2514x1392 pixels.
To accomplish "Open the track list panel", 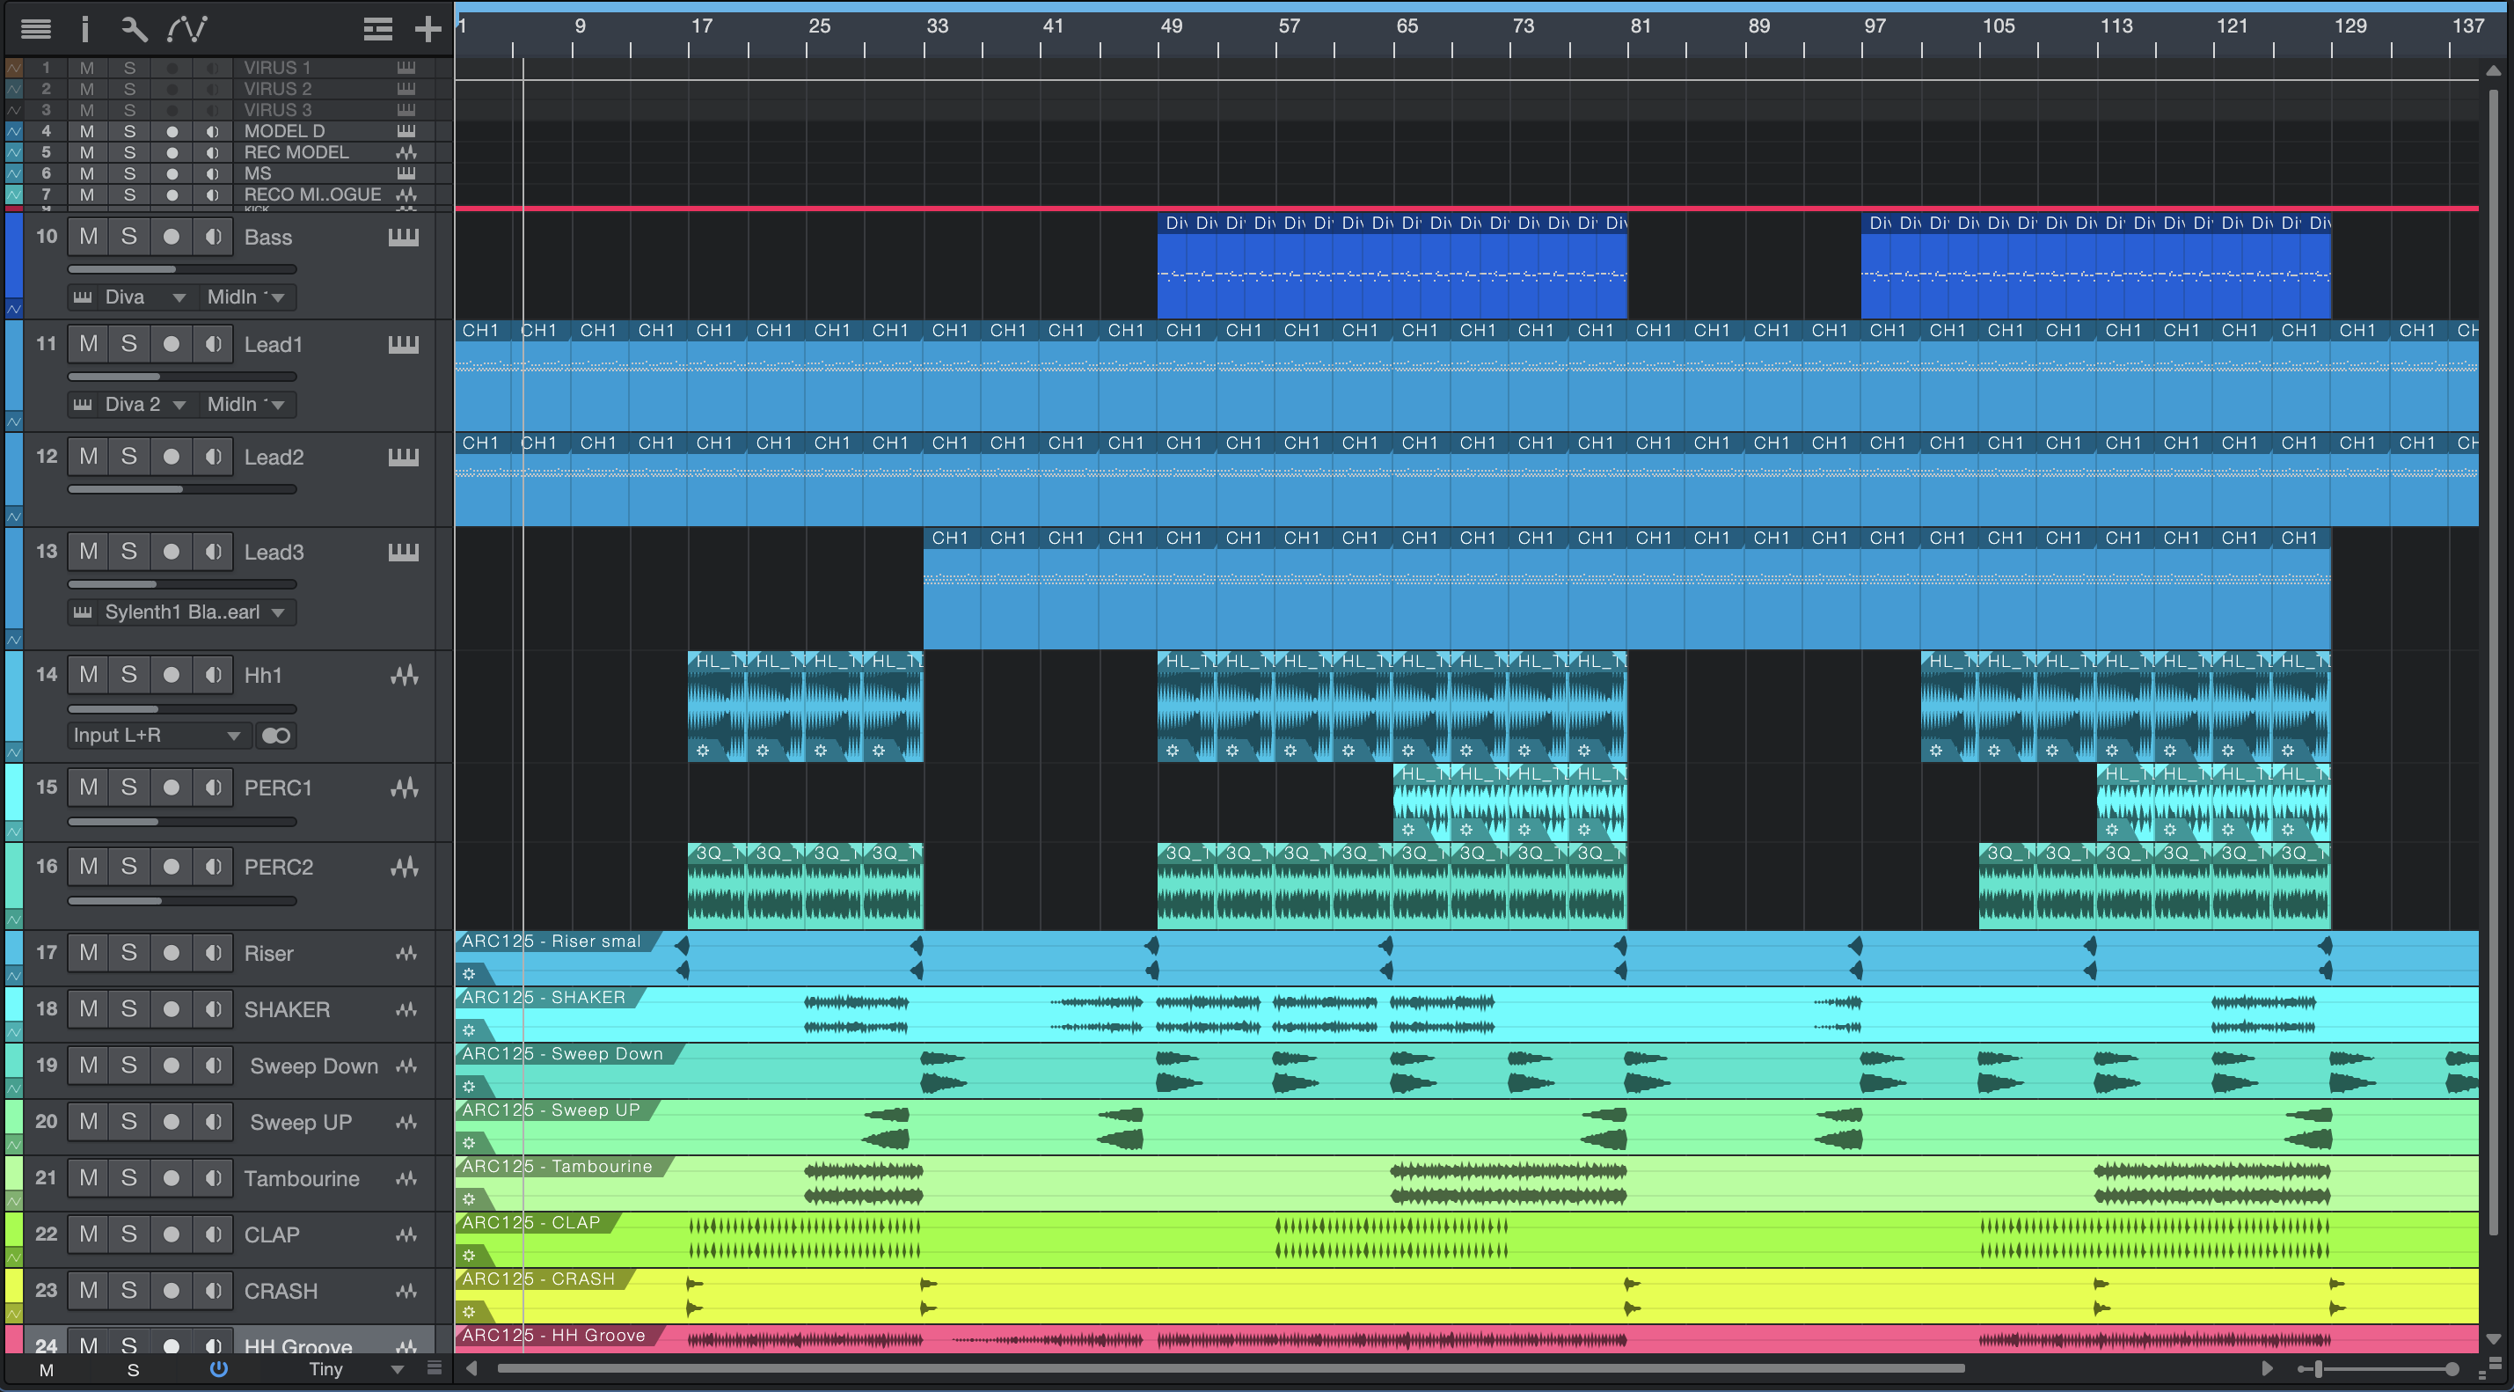I will 36,29.
